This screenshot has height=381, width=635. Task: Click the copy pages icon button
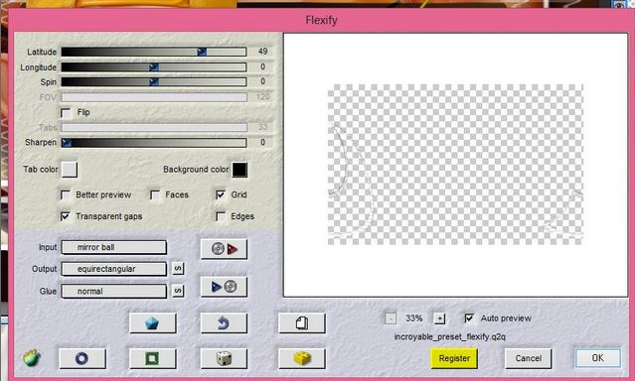[302, 323]
